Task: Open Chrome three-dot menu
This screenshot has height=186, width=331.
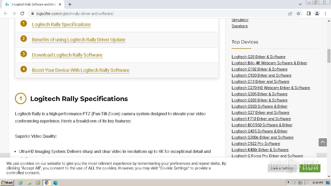Action: point(325,13)
